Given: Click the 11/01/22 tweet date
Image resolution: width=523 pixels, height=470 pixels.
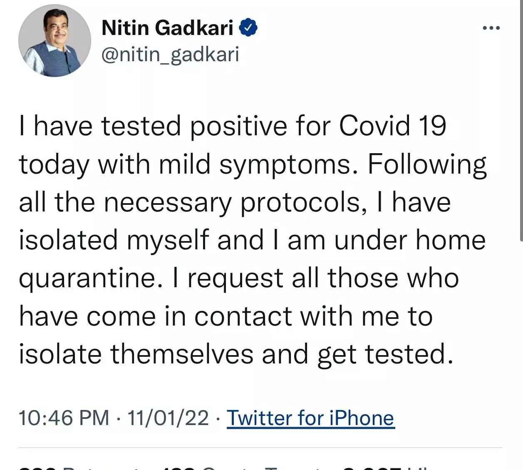Looking at the screenshot, I should 168,418.
